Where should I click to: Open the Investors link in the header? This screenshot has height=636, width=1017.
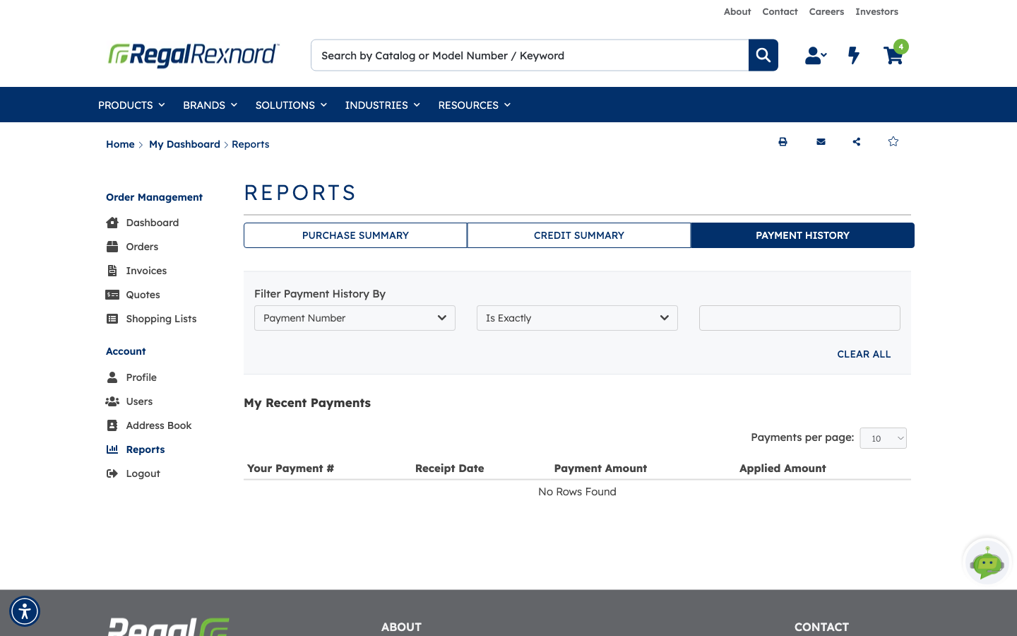(876, 11)
